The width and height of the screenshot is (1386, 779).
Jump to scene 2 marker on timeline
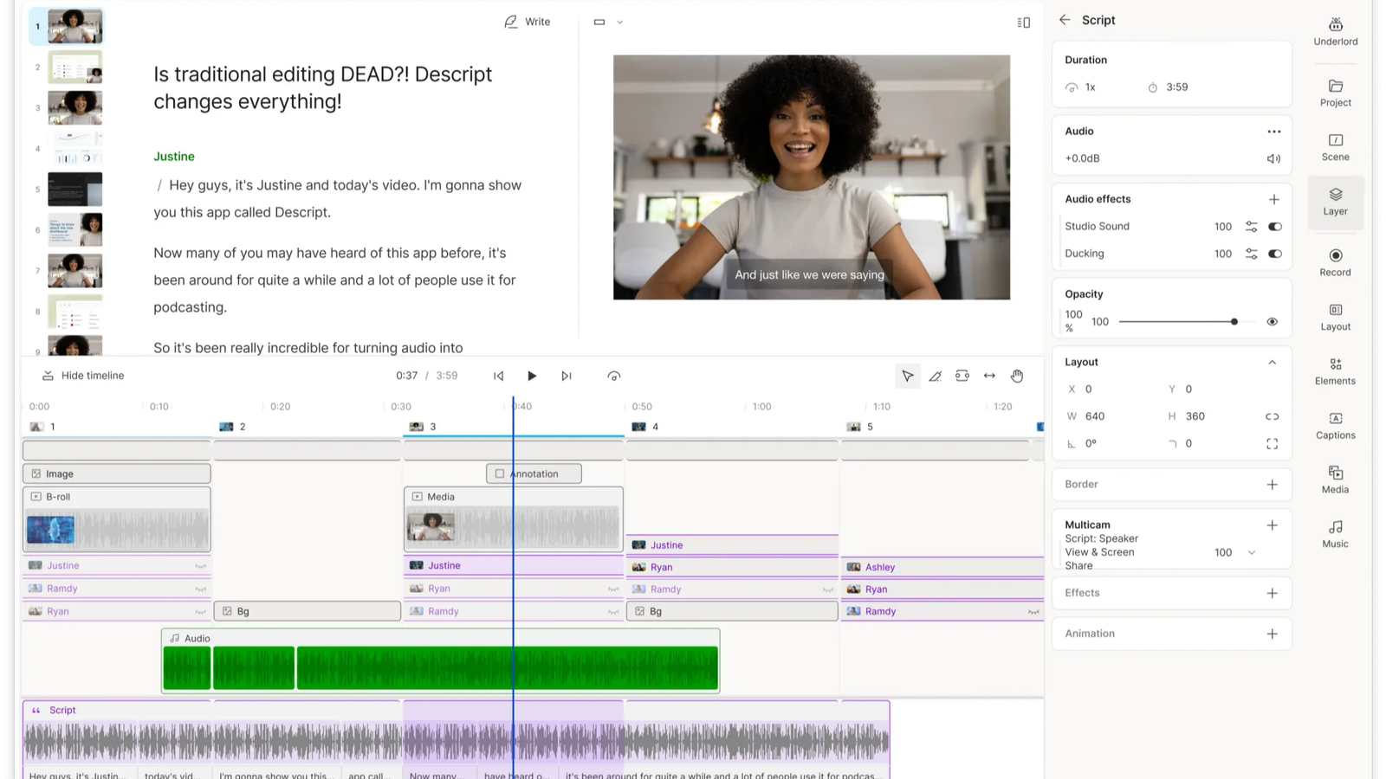(x=233, y=427)
